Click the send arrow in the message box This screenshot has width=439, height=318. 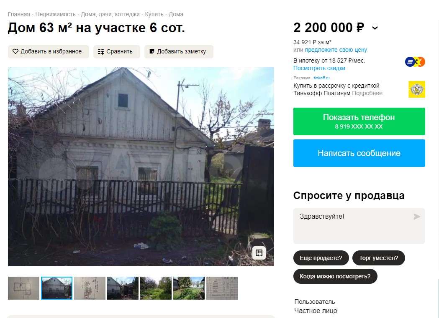pyautogui.click(x=416, y=216)
